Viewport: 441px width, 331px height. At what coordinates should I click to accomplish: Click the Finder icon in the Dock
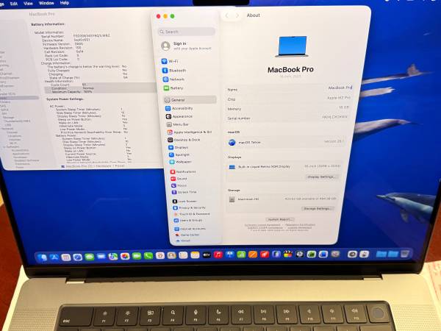click(43, 257)
